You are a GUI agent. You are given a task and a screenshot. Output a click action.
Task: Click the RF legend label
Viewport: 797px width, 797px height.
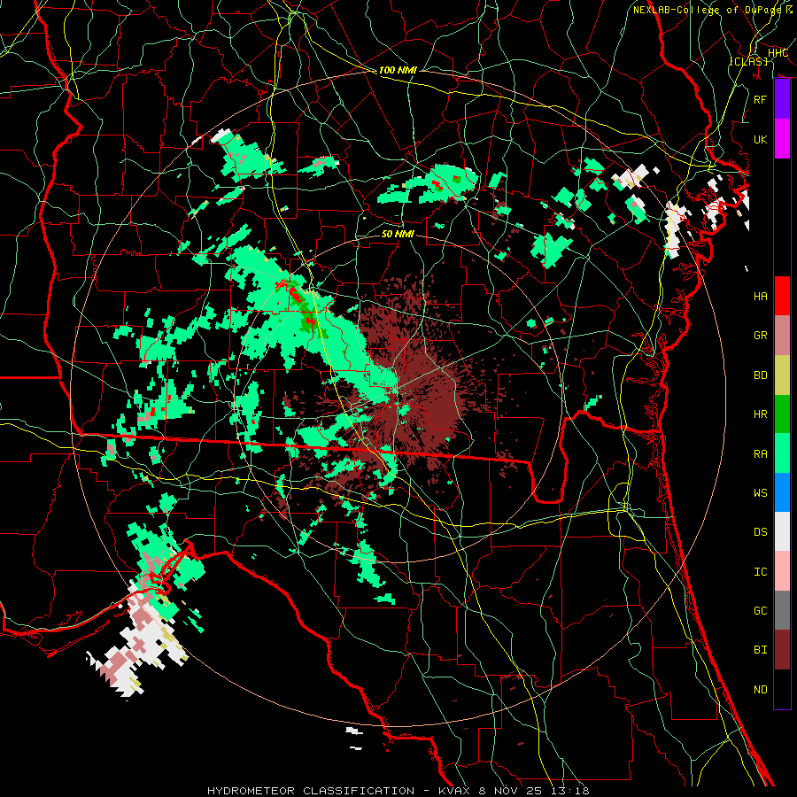(760, 99)
